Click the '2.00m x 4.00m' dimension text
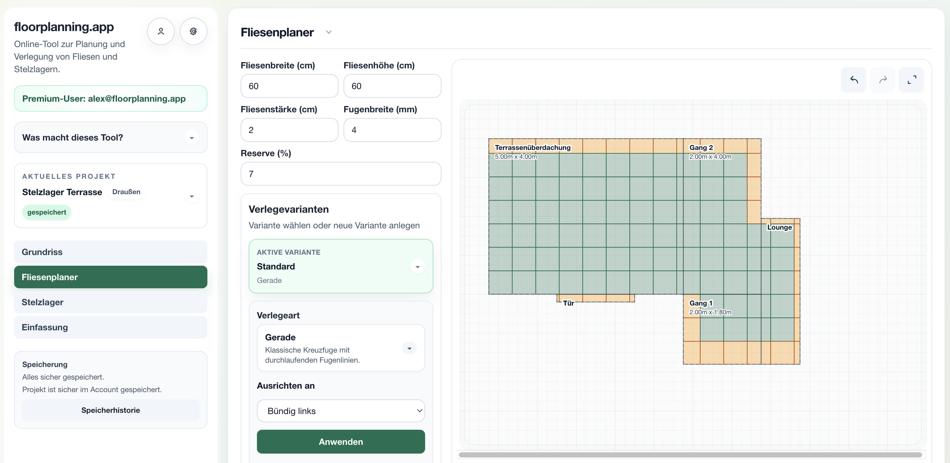The width and height of the screenshot is (950, 463). (710, 157)
